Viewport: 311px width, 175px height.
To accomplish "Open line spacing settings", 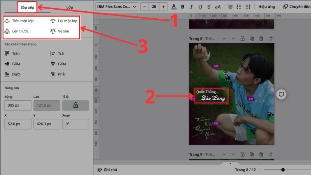I will tap(249, 7).
